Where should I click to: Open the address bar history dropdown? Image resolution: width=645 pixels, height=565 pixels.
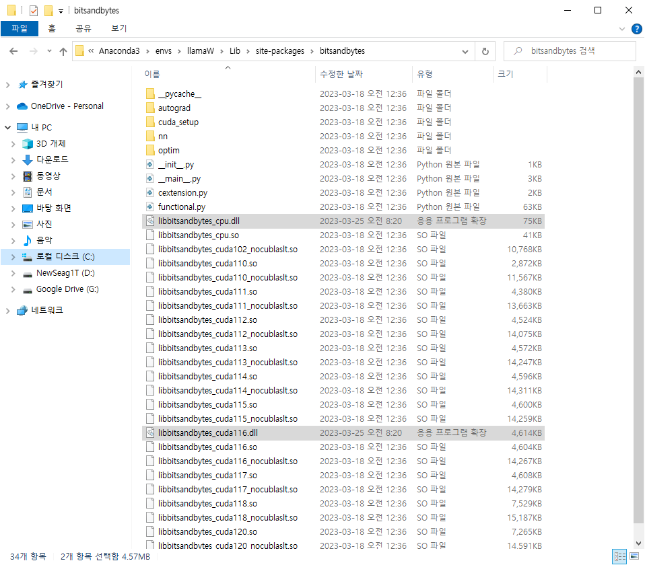(465, 51)
